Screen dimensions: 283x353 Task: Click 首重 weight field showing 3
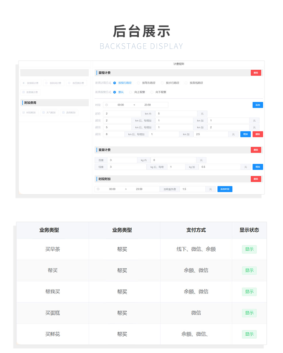(122, 160)
